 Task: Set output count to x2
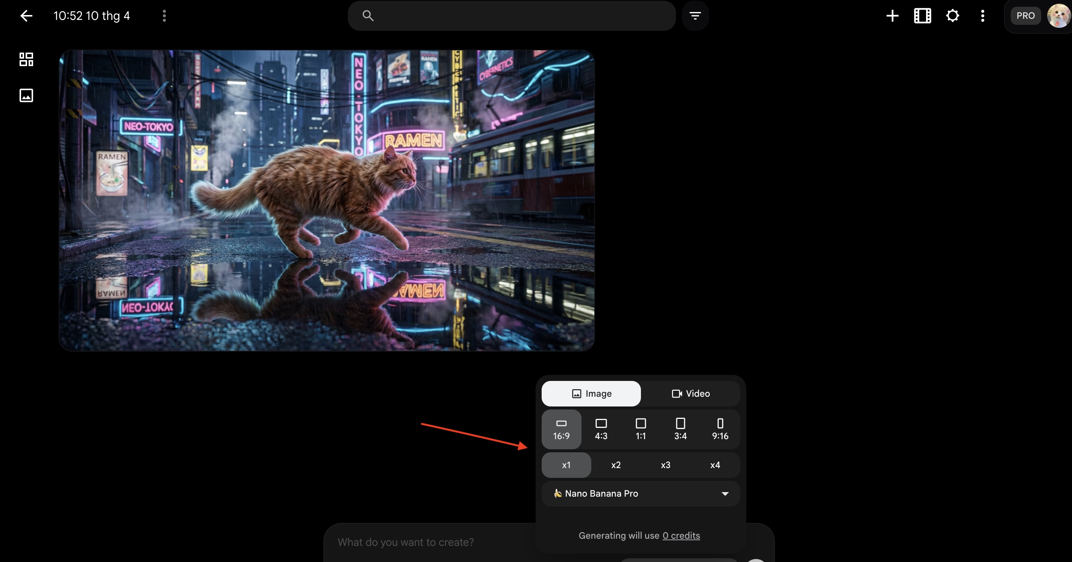pos(615,465)
